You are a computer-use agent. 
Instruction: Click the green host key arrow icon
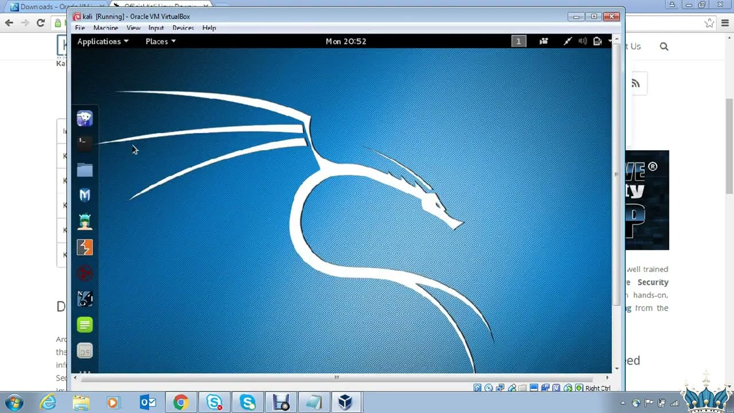point(579,388)
